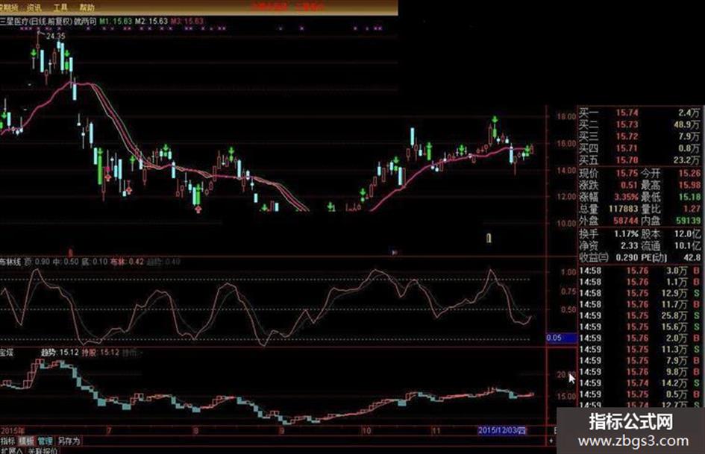Click the 最高 15.98 value
The image size is (705, 454).
689,185
